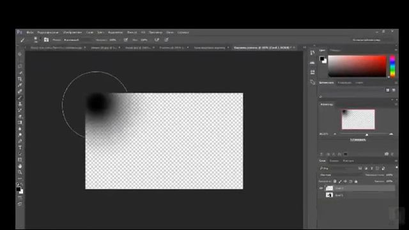Toggle pixel layer filter icon

[360, 168]
